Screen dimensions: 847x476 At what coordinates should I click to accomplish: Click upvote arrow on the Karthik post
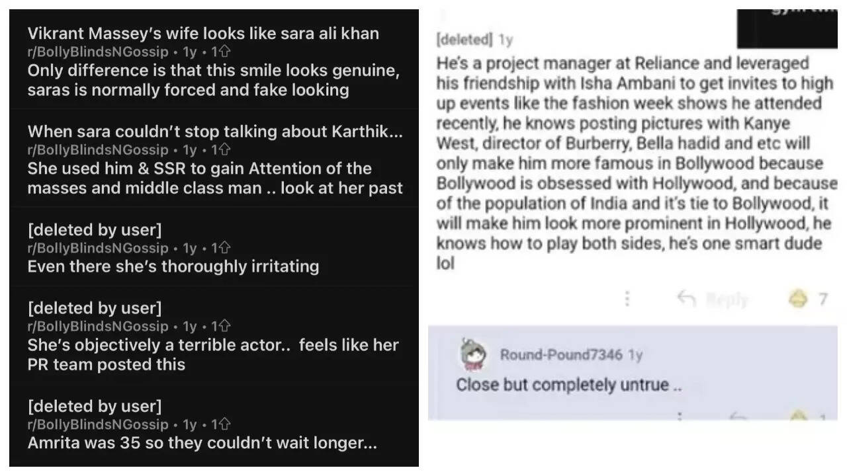pyautogui.click(x=224, y=150)
